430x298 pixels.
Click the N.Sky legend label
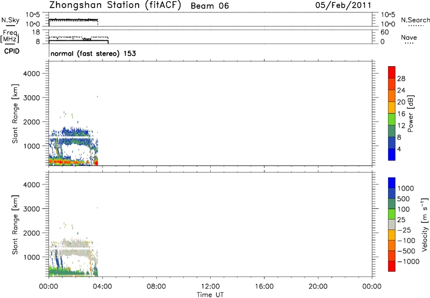point(10,20)
